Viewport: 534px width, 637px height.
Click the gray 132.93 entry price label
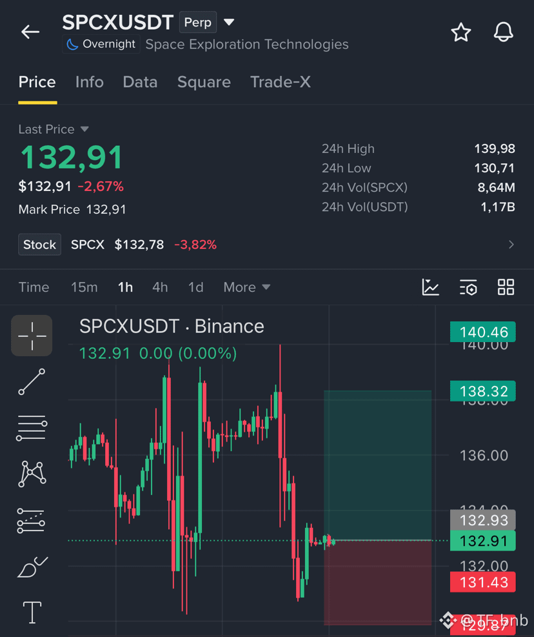pyautogui.click(x=483, y=520)
